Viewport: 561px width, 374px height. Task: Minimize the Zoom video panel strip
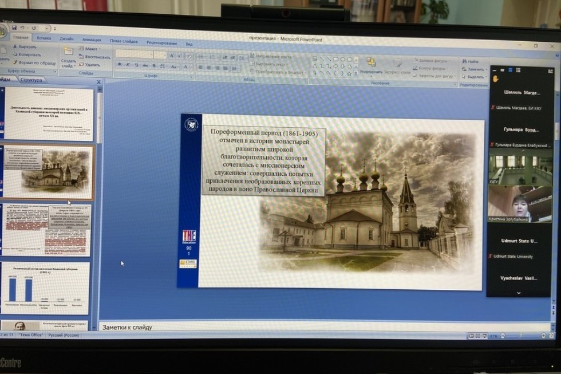tap(495, 70)
